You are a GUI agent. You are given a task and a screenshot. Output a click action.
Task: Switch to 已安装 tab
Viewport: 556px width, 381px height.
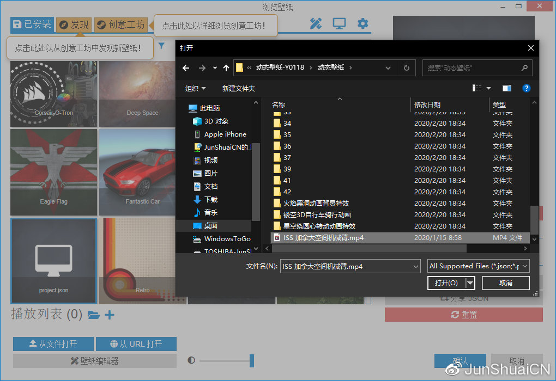pos(32,24)
